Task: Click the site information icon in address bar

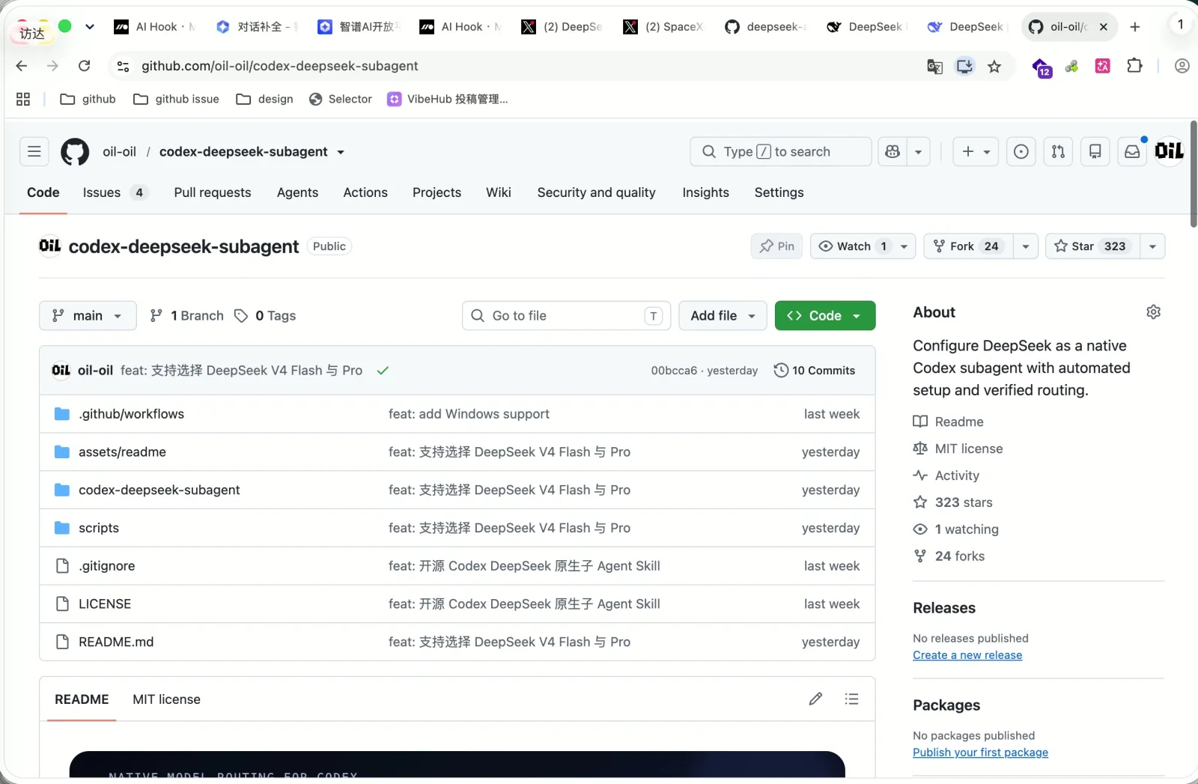Action: click(124, 66)
